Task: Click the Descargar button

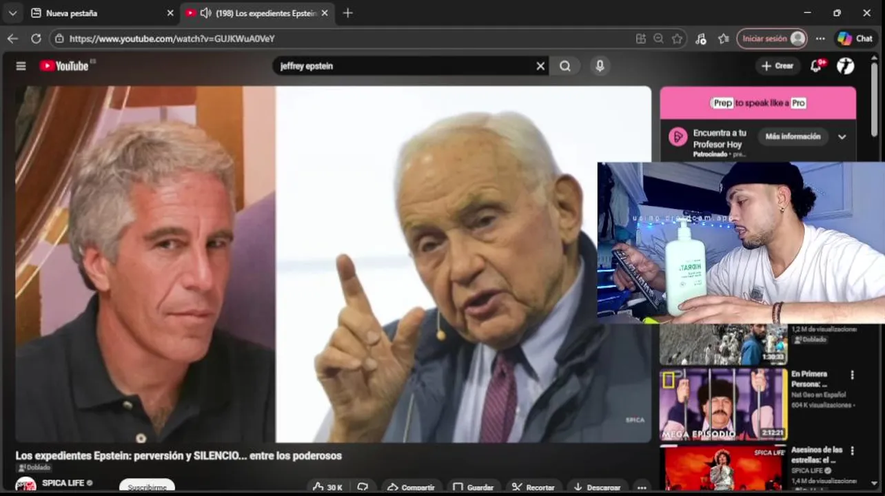Action: pos(598,487)
